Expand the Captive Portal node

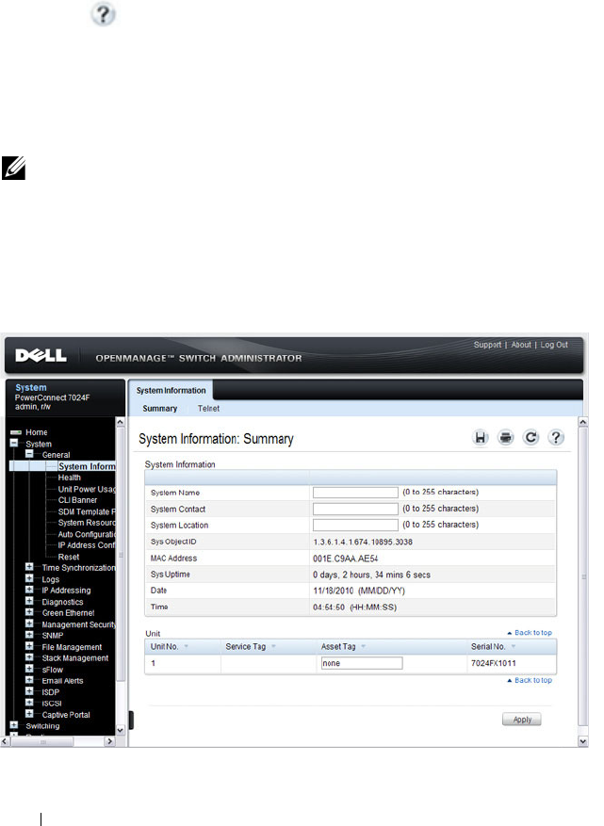click(x=29, y=714)
